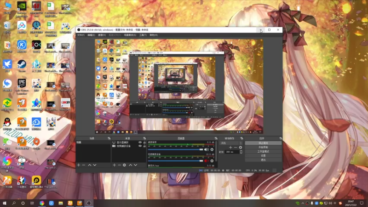The image size is (368, 207).
Task: Open Edit menu in OBS
Action: [x=91, y=35]
